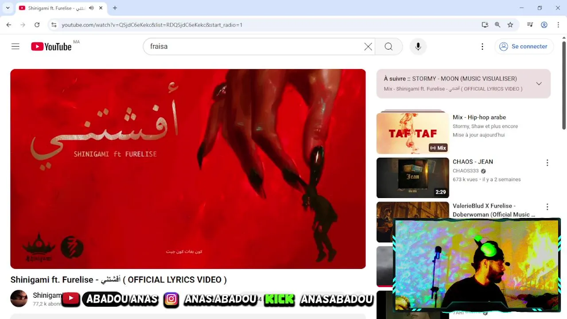Click the CHAOS - JEAN video title
Screen dimensions: 567x319
pos(473,162)
